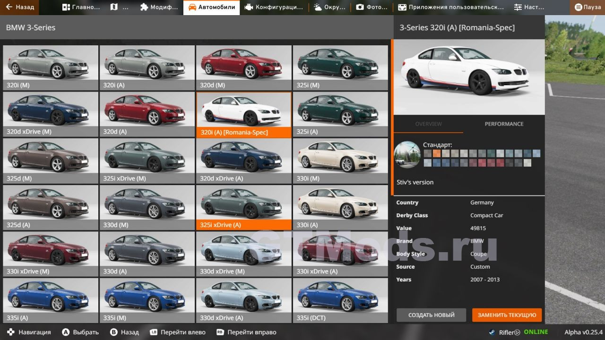Pick the cream 330i (M) car
The image size is (605, 340).
tap(340, 161)
